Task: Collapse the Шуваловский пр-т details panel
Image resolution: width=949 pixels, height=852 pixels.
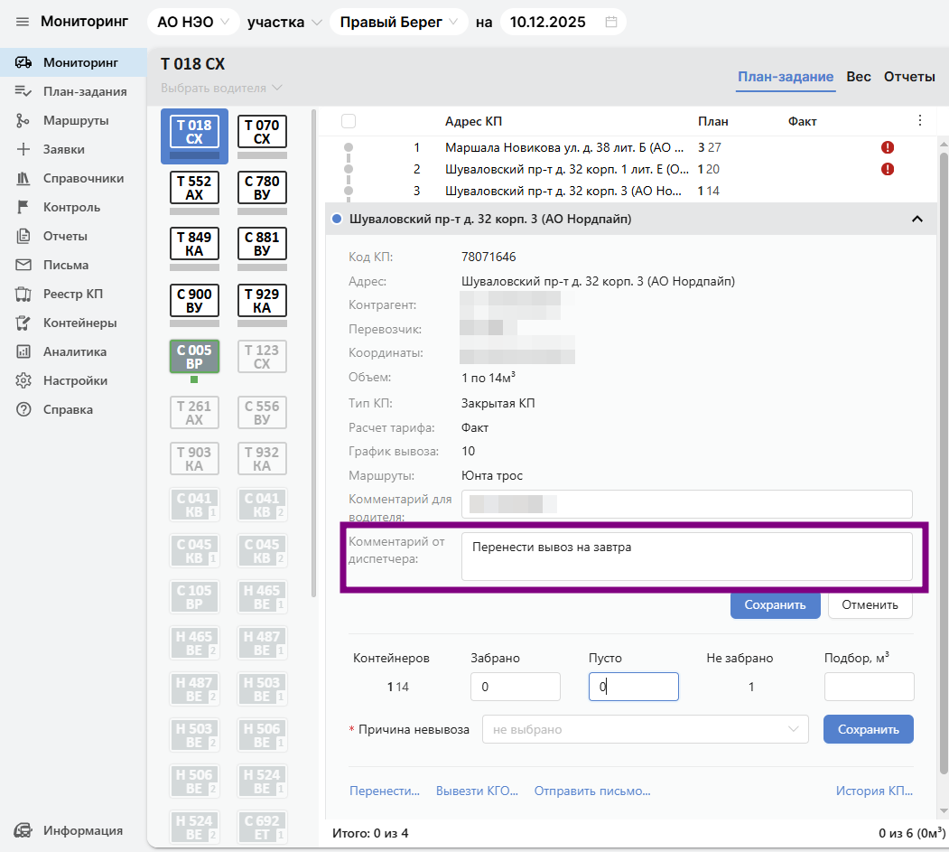Action: (x=916, y=219)
